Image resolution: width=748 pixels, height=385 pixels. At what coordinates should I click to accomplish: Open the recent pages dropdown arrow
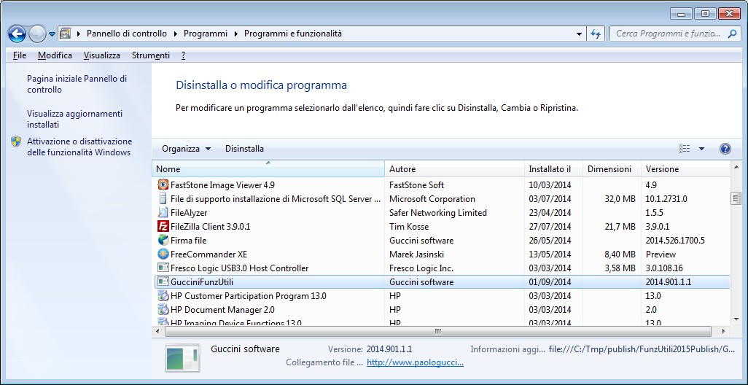click(x=52, y=34)
